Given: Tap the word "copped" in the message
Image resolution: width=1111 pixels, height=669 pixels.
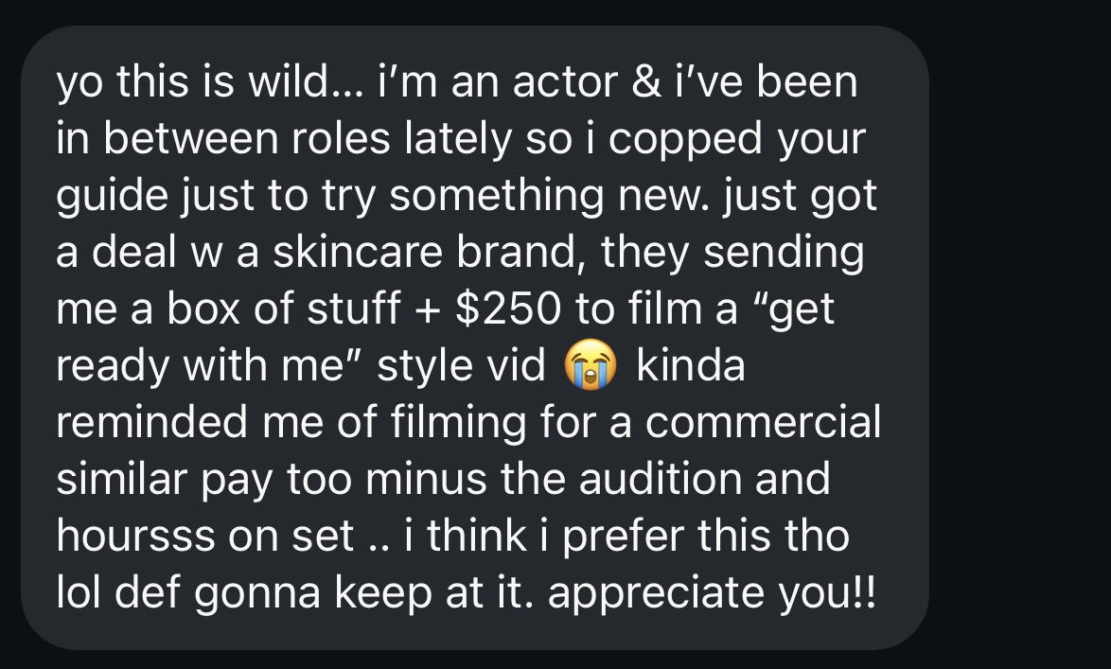Looking at the screenshot, I should coord(684,140).
